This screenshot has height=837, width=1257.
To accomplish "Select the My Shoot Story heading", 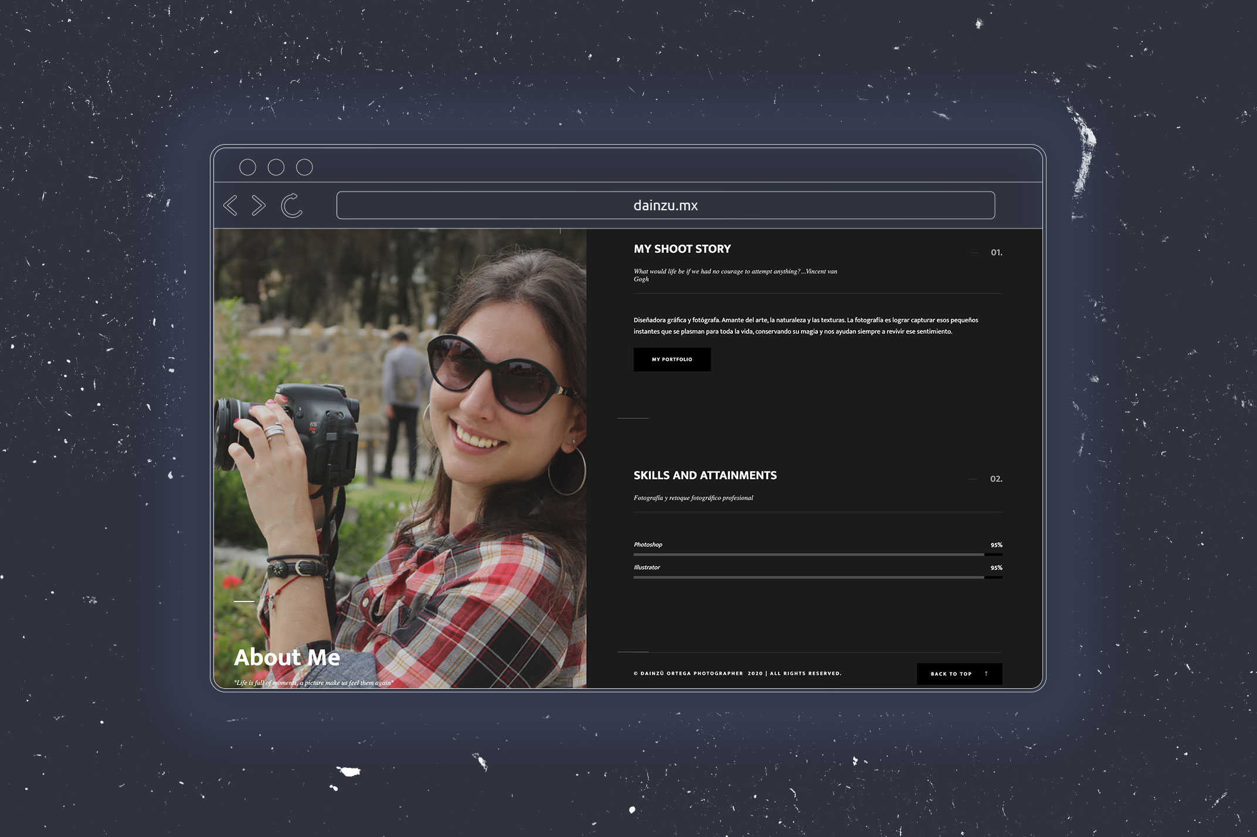I will click(682, 249).
